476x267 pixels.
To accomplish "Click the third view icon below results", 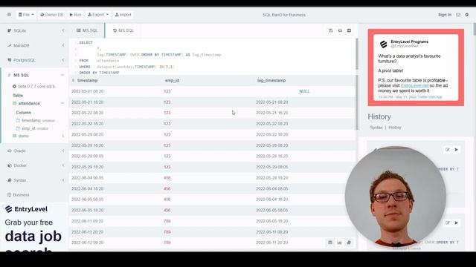I will coord(349,243).
